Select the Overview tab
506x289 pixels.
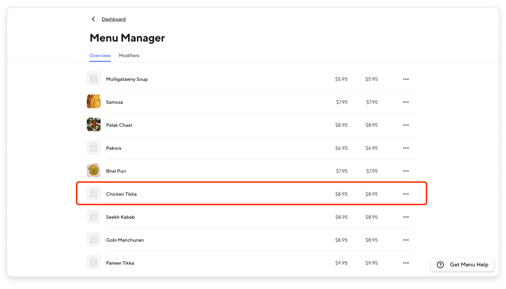pyautogui.click(x=100, y=55)
